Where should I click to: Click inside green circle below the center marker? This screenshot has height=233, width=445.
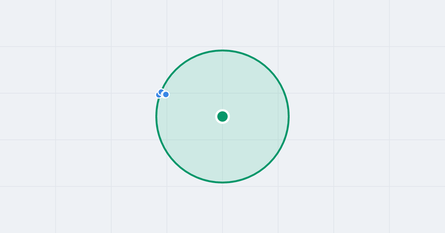[222, 152]
